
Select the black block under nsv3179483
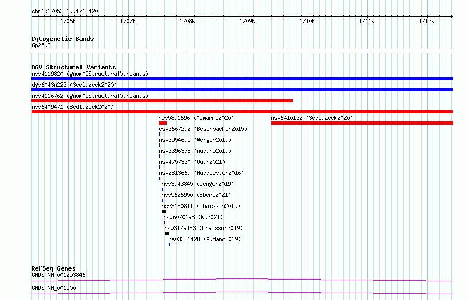(167, 233)
